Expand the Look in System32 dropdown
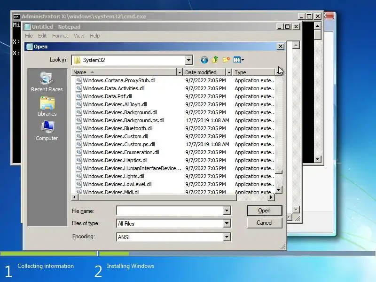This screenshot has height=282, width=376. pyautogui.click(x=189, y=60)
